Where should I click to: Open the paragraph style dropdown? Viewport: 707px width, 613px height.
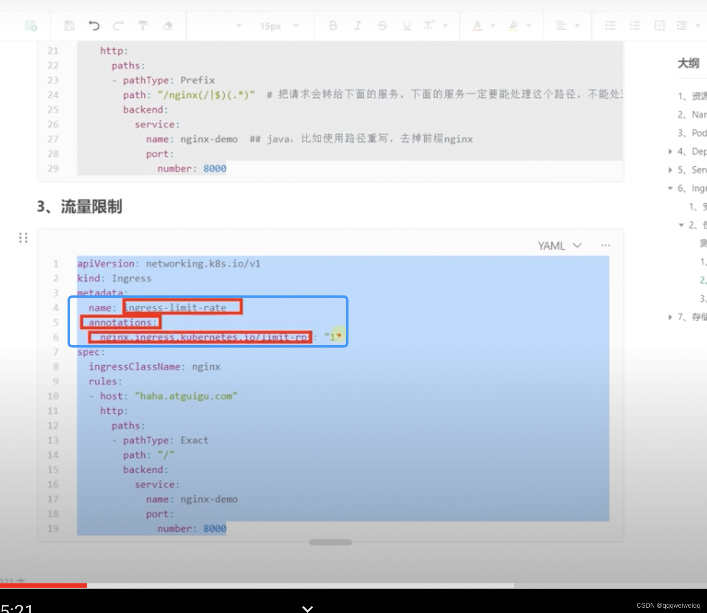239,26
